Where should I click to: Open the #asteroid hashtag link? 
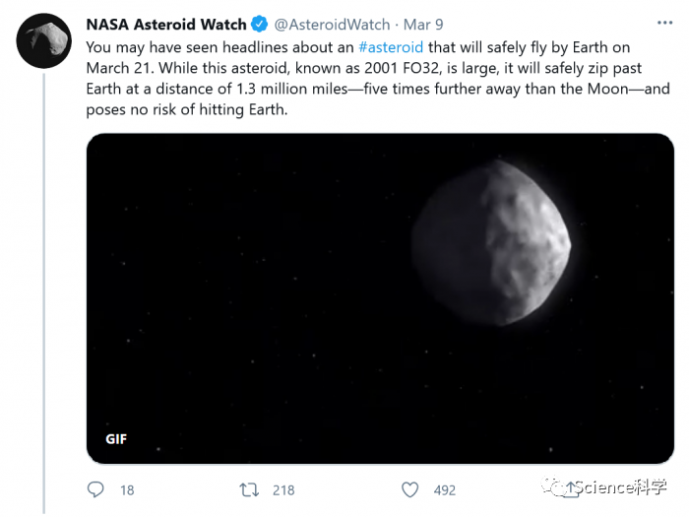pos(391,47)
